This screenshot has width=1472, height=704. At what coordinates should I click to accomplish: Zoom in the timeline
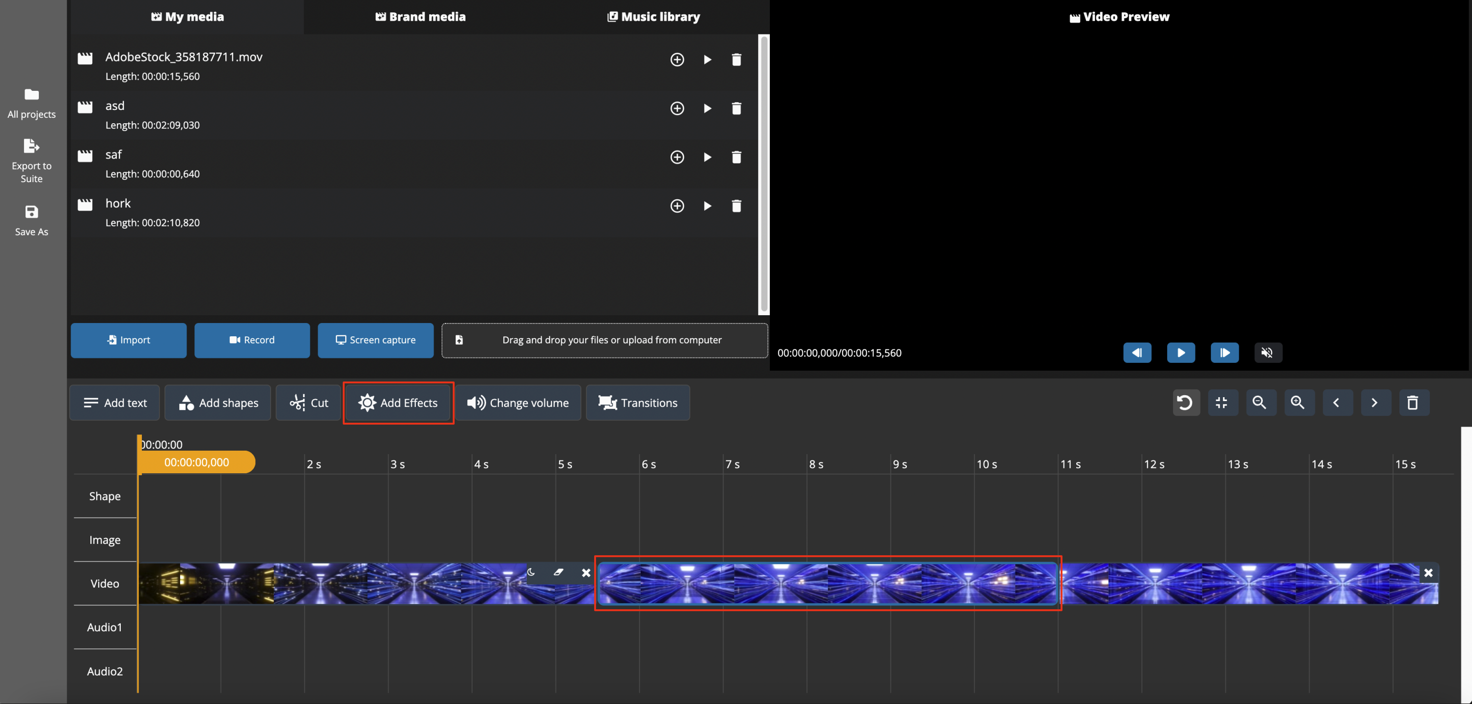pyautogui.click(x=1298, y=403)
